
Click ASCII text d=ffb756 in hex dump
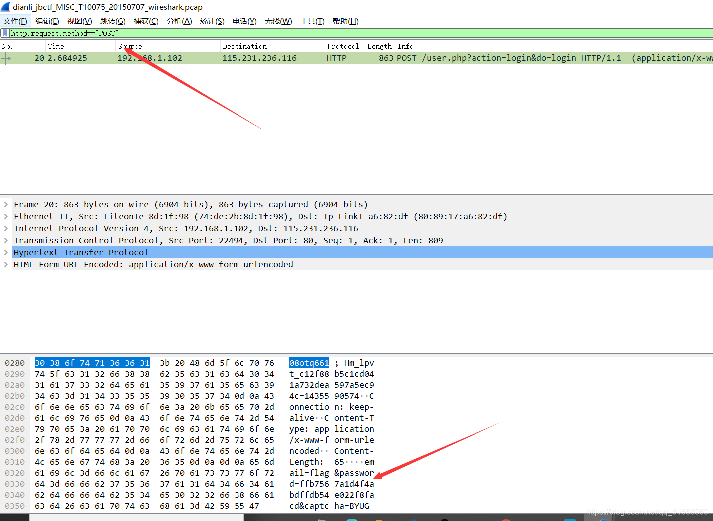pos(309,484)
